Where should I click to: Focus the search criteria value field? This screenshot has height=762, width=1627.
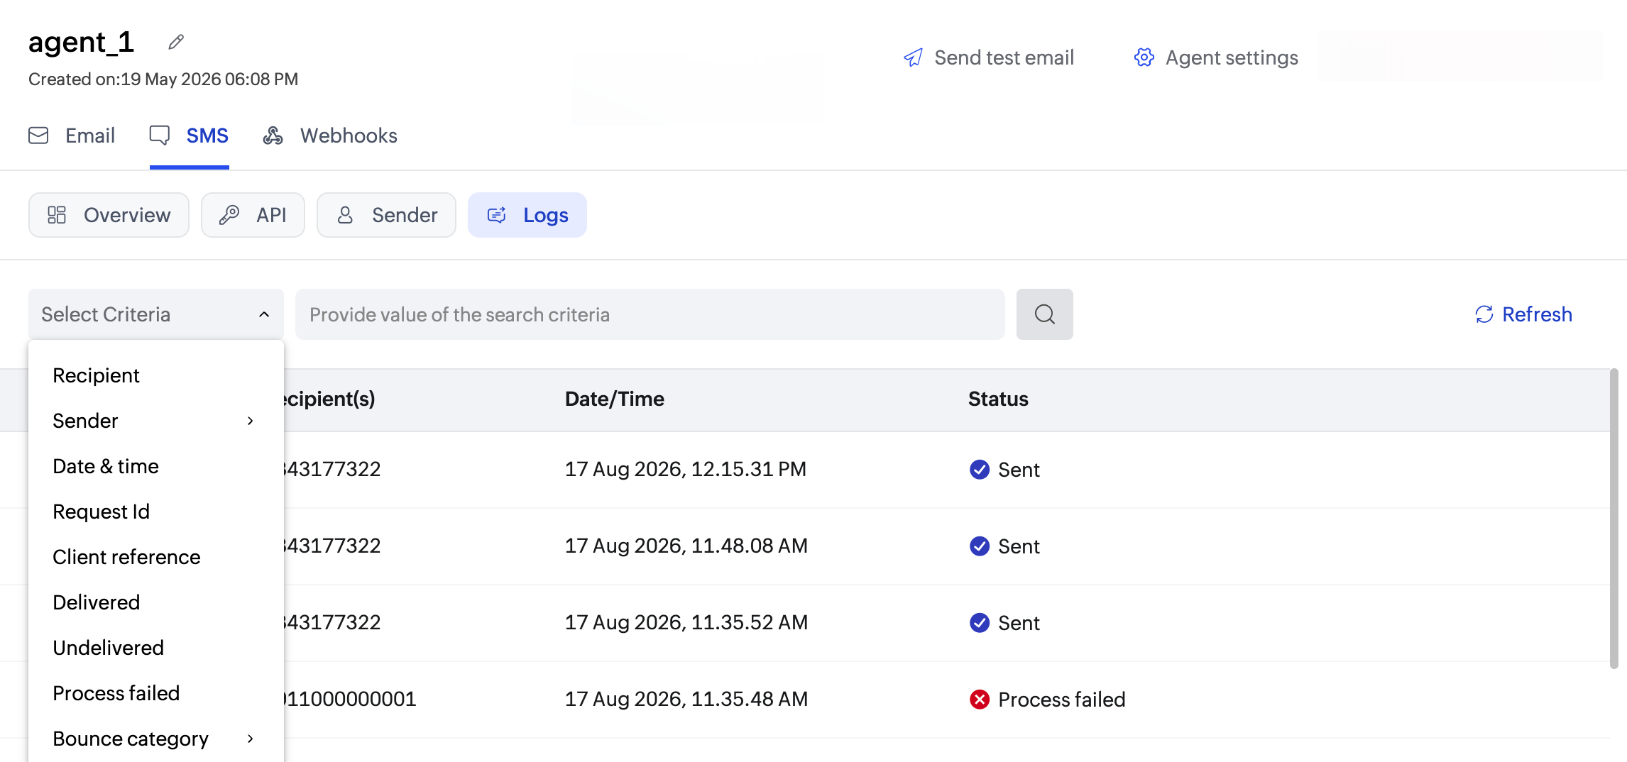tap(650, 314)
